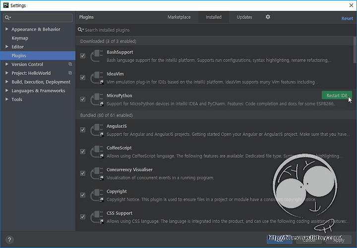Screen dimensions: 357x248
Task: Expand Project: HelloWorld tree arrow
Action: pos(7,73)
